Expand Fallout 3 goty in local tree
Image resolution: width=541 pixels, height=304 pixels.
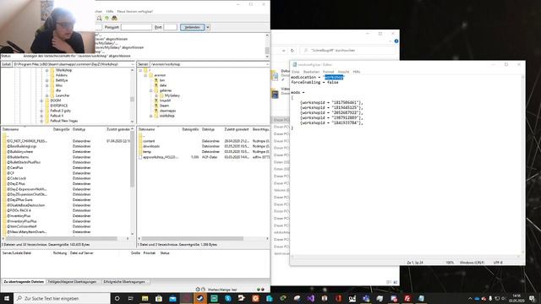41,111
